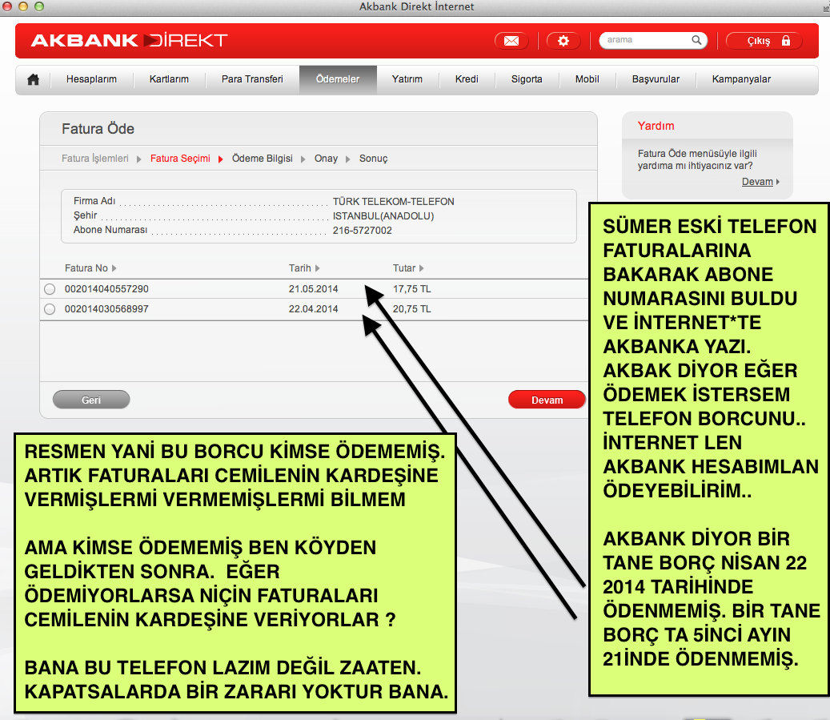This screenshot has width=830, height=720.
Task: Click date 21.05.2014
Action: coord(314,289)
